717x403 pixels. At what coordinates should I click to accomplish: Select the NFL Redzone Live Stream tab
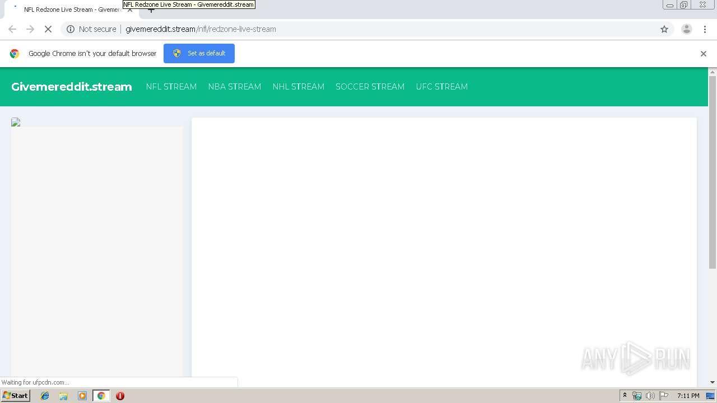[71, 10]
